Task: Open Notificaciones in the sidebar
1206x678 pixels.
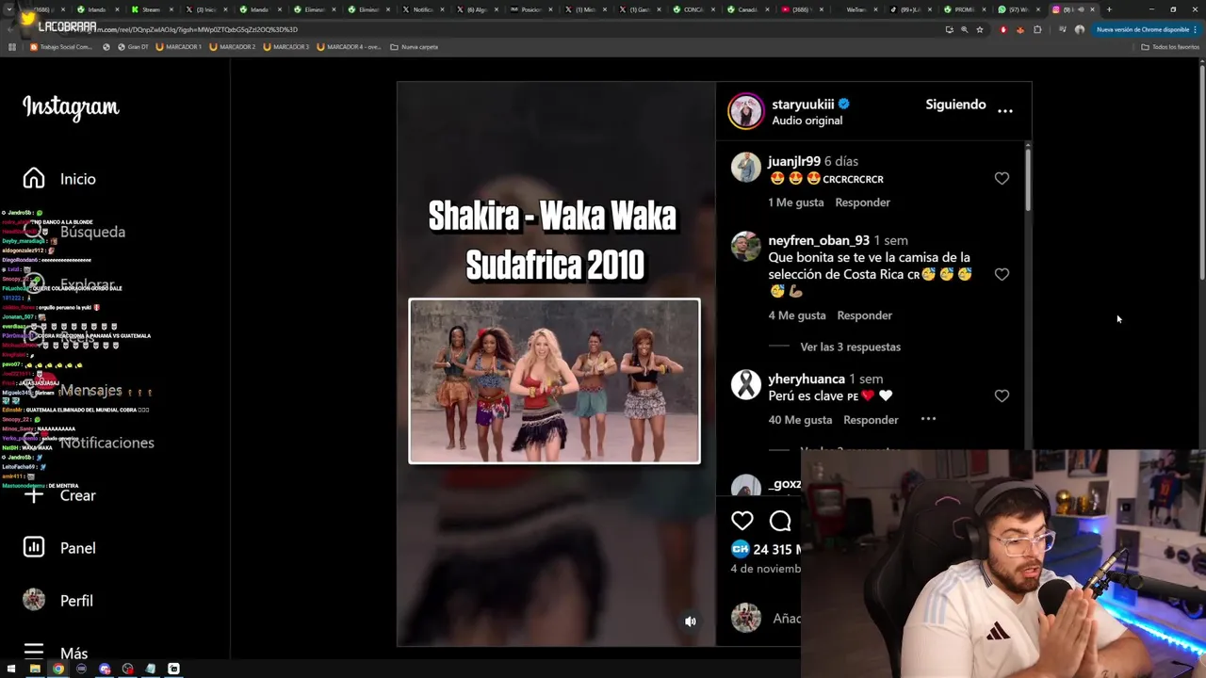Action: coord(89,443)
